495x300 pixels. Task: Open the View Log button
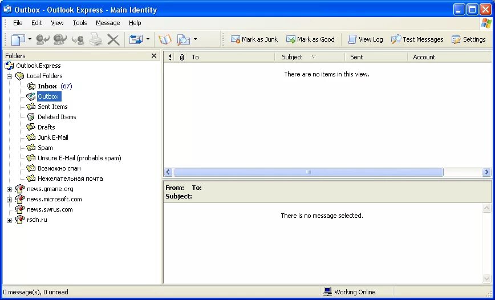click(365, 39)
